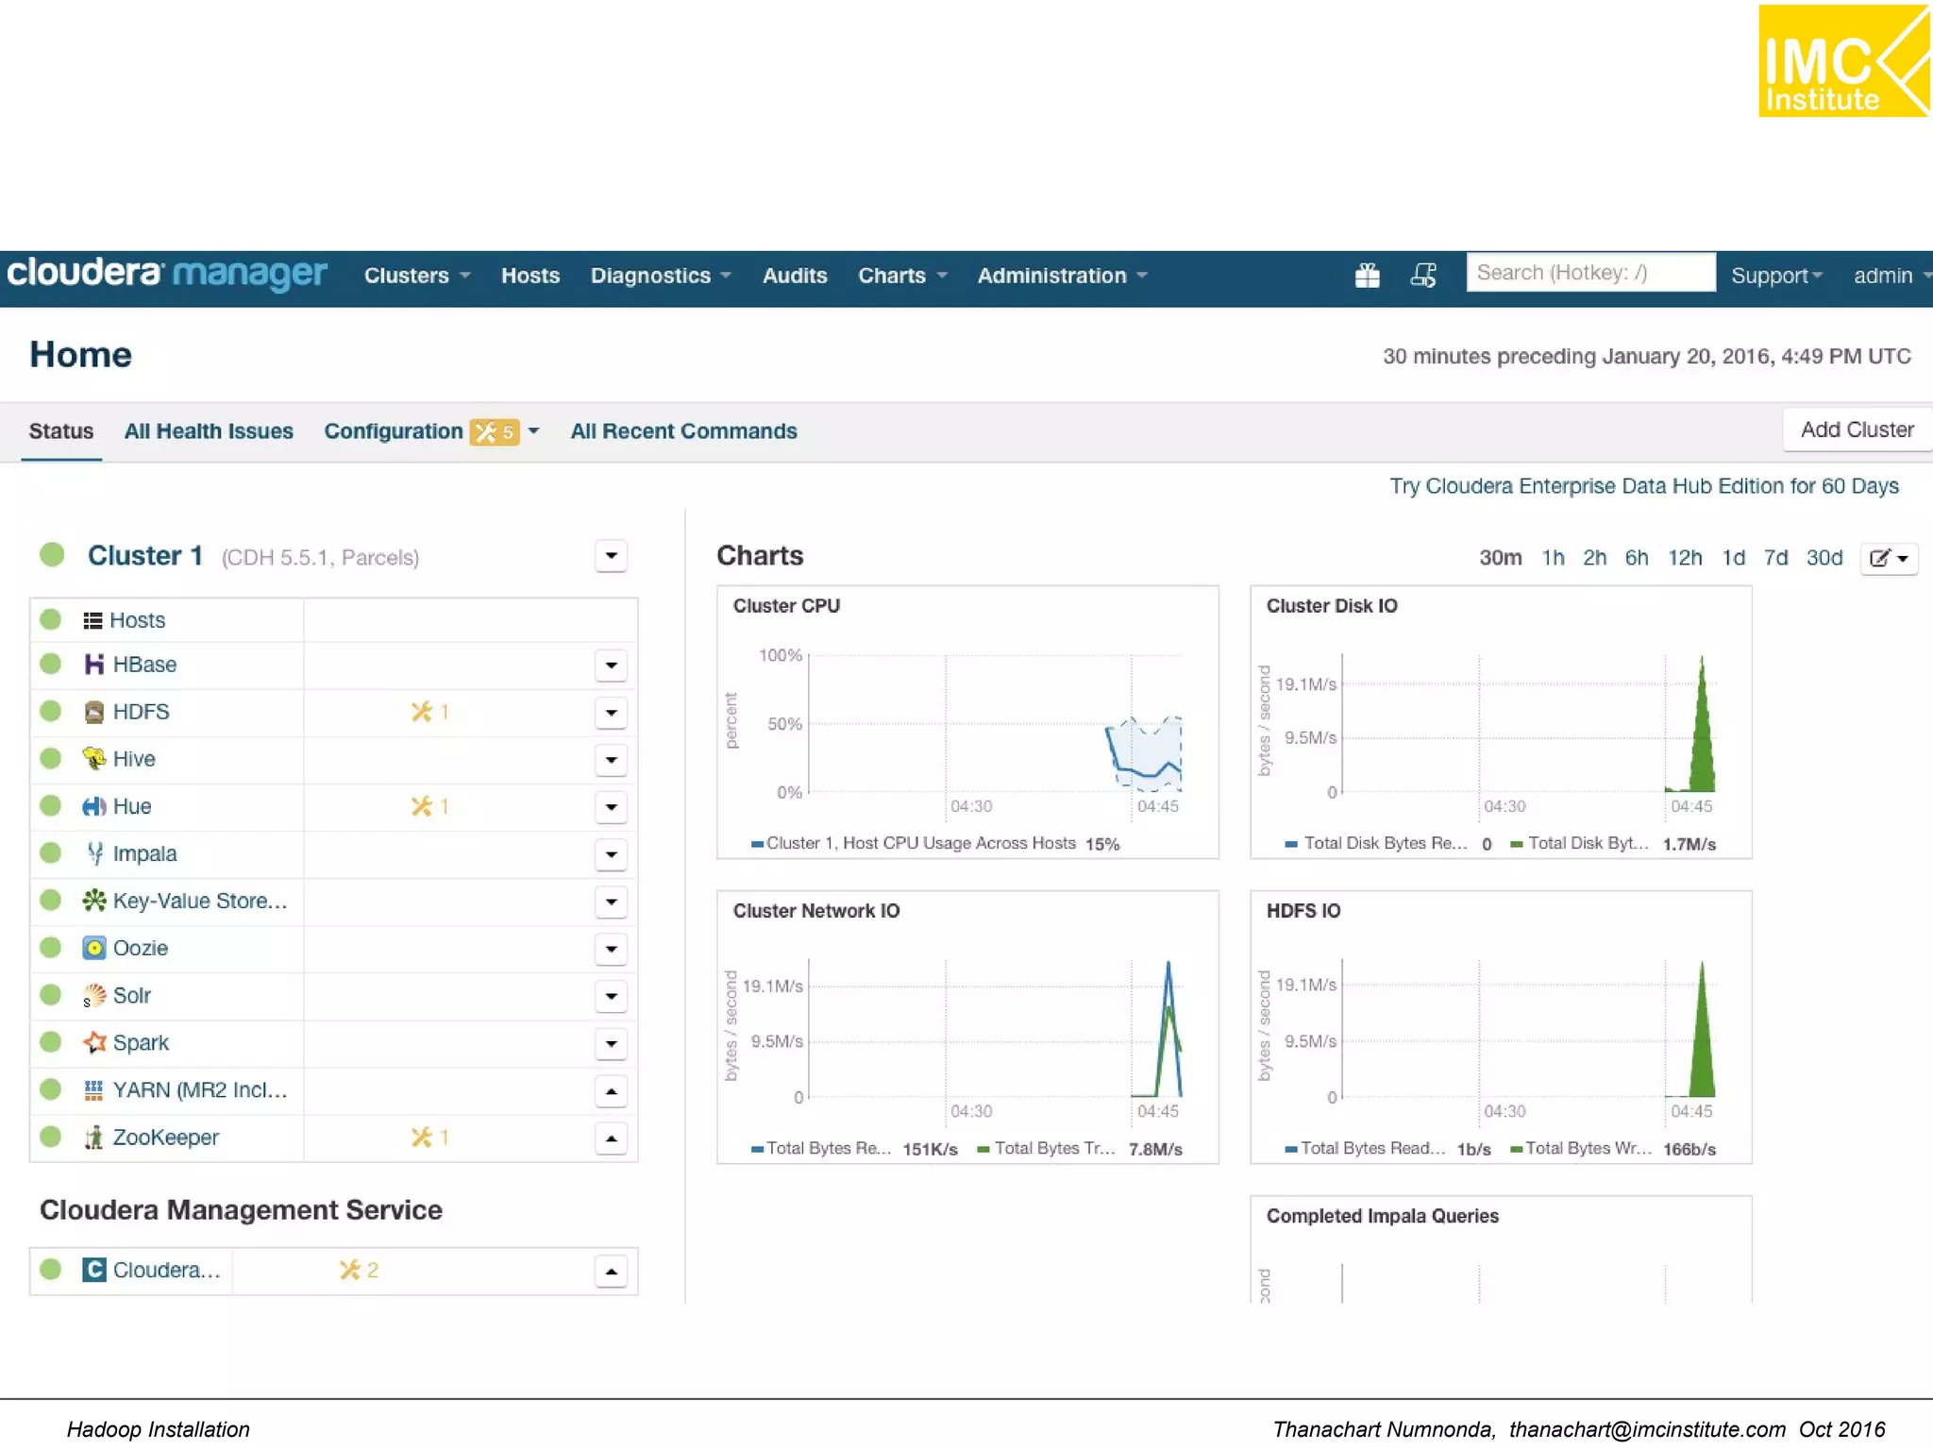Open the Support menu
Image resolution: width=1933 pixels, height=1450 pixels.
(1775, 276)
